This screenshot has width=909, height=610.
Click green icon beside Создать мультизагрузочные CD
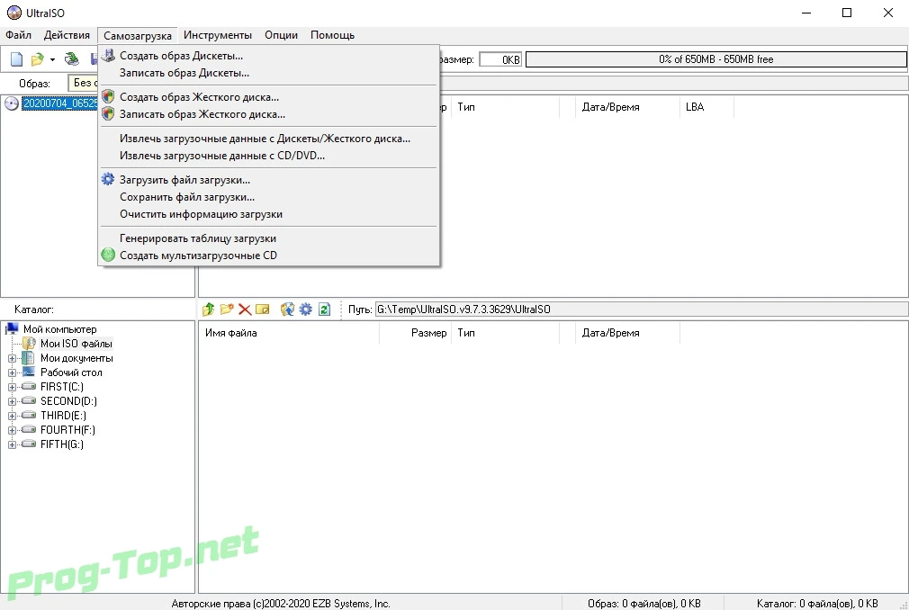coord(108,255)
